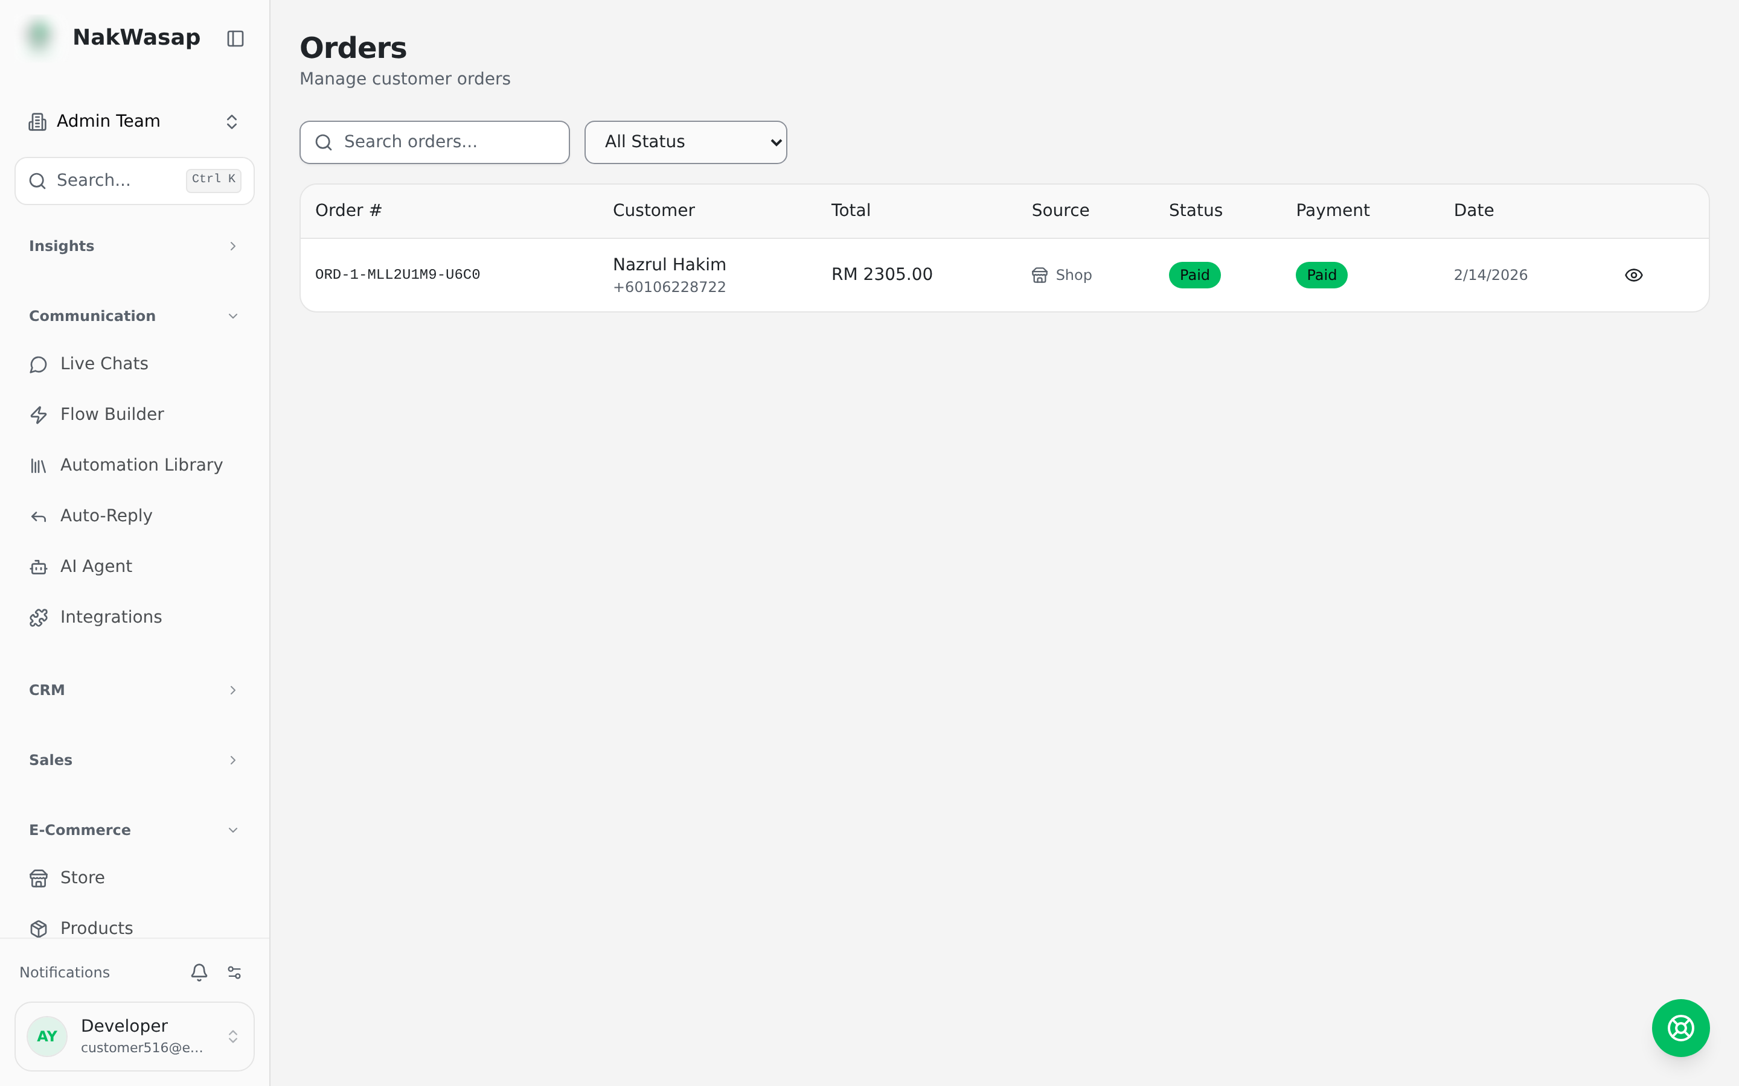This screenshot has width=1739, height=1086.
Task: Click the Order # column header
Action: (x=348, y=211)
